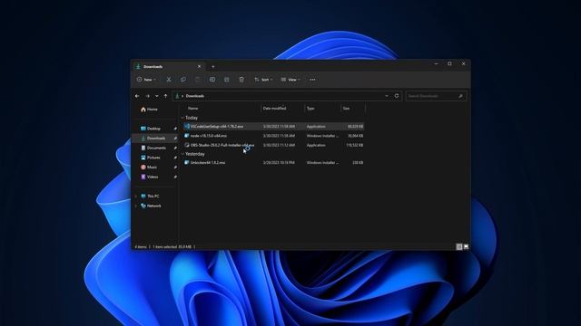Click the node msi file icon
Viewport: 581px width, 326px height.
[x=187, y=136]
